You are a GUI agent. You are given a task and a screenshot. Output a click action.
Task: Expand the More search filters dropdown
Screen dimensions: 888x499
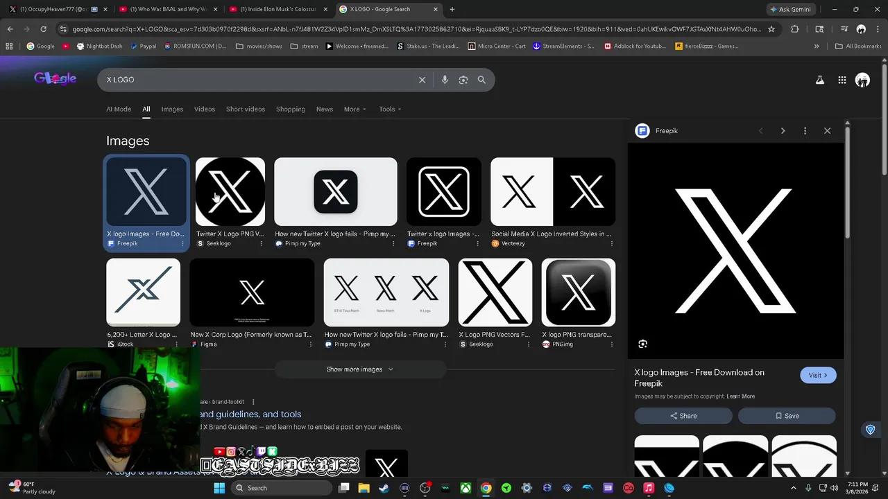point(355,109)
